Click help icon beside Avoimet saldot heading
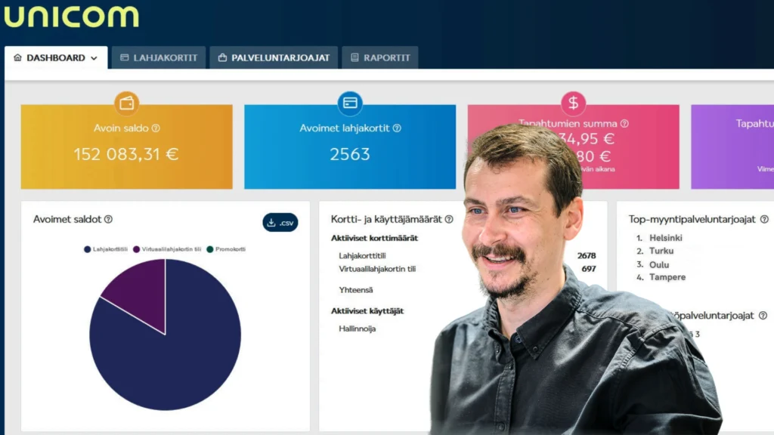 pos(108,219)
